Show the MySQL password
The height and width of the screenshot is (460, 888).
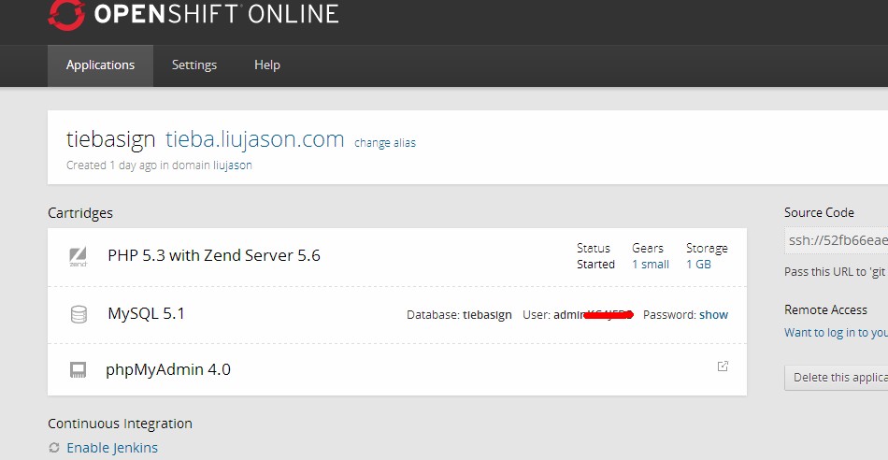coord(713,314)
